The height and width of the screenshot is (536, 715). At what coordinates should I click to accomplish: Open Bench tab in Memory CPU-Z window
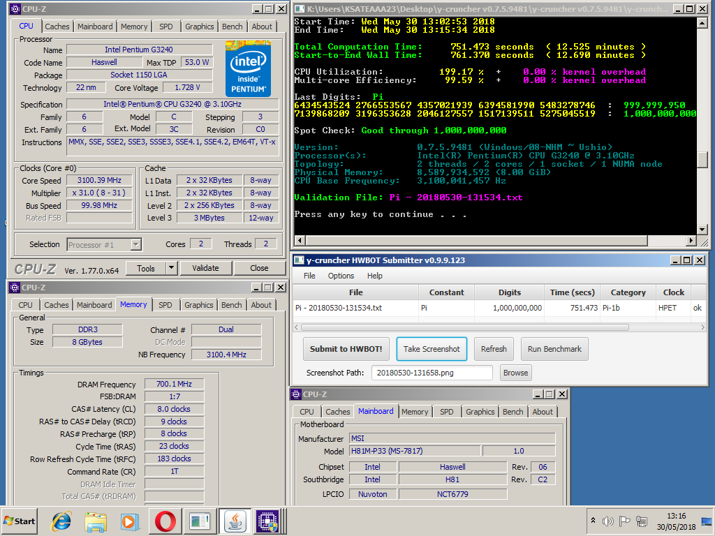(x=232, y=305)
